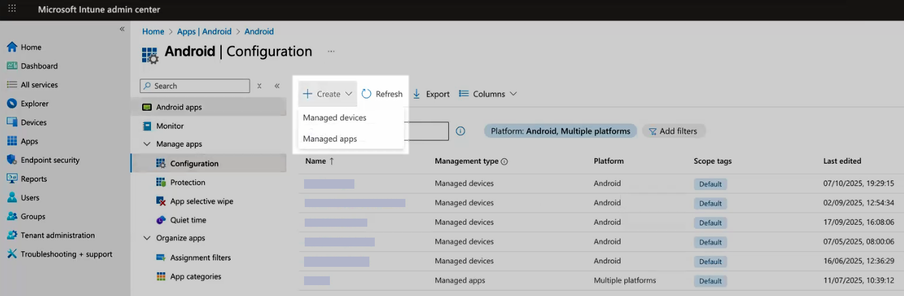Open the app launcher waffle icon

[x=12, y=9]
